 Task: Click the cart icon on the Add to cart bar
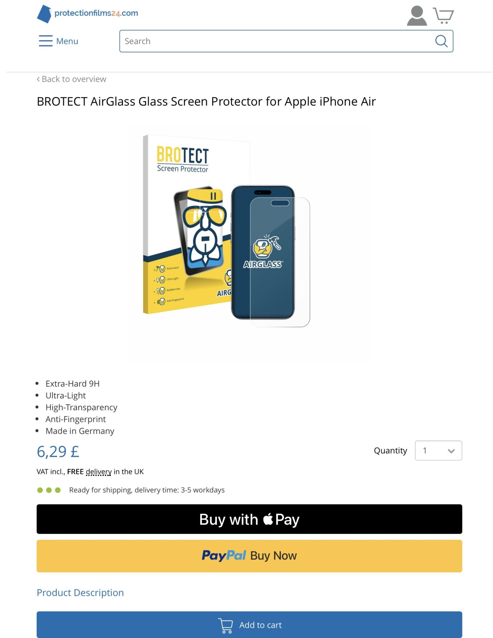225,625
